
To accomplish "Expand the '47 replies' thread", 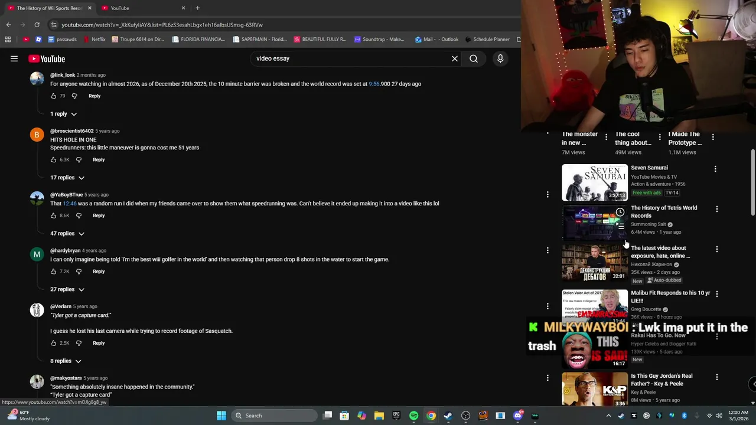I will (x=67, y=234).
